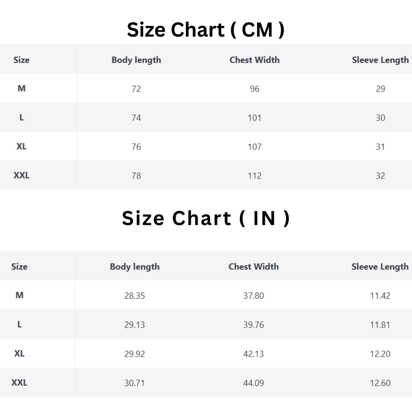
Task: Select the chest width value 42.13
Action: coord(253,354)
